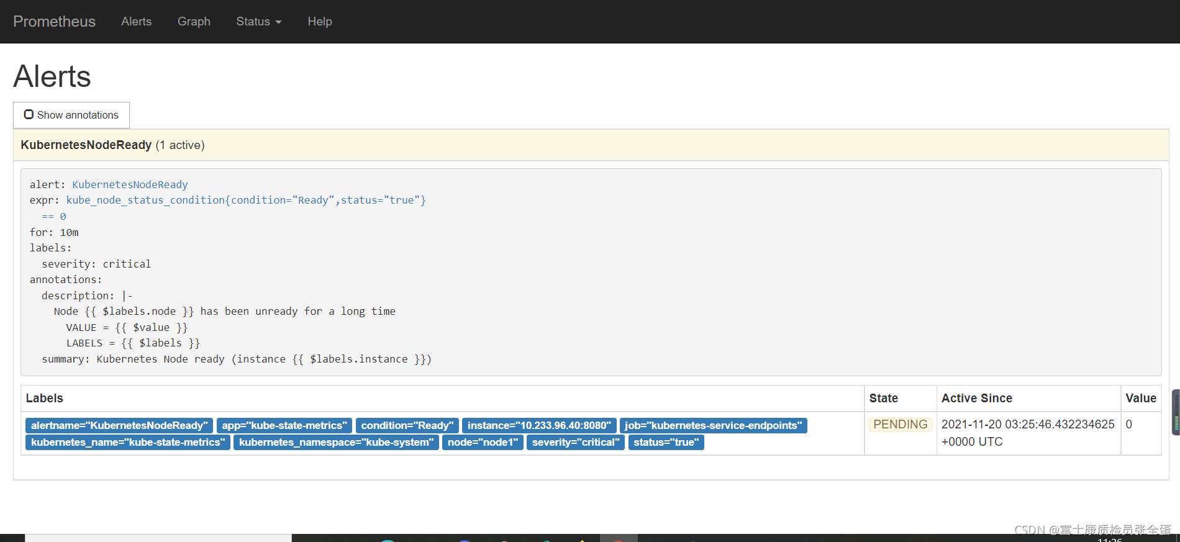
Task: Click the condition="Ready" label badge
Action: click(x=407, y=425)
